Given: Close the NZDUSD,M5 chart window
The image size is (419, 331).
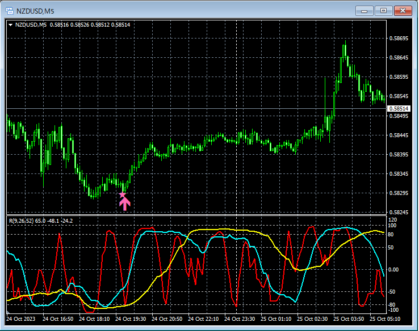Looking at the screenshot, I should click(403, 11).
